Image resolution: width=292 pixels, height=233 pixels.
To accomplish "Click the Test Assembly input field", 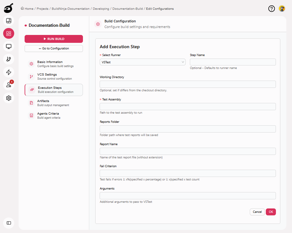I will click(188, 107).
